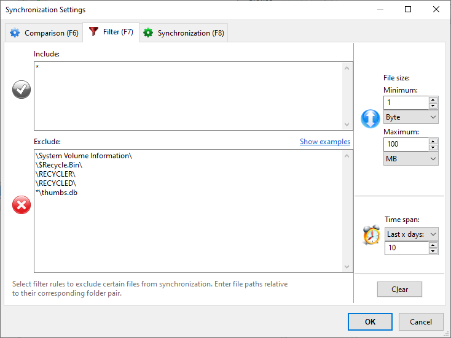The height and width of the screenshot is (338, 451).
Task: Click the red X Exclude icon
Action: point(22,205)
